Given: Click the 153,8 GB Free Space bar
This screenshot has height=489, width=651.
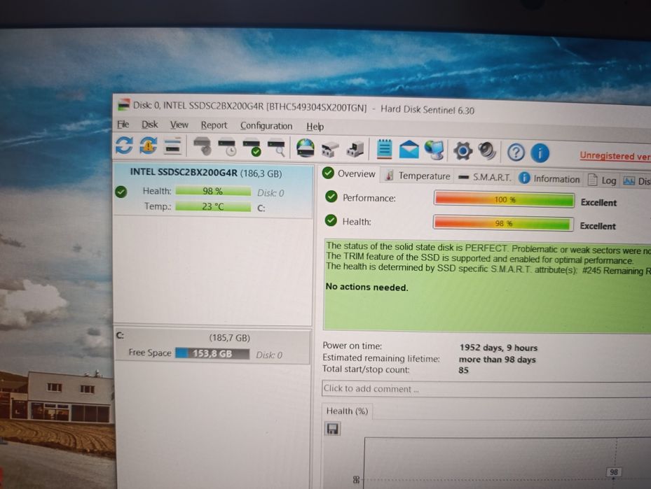Looking at the screenshot, I should (212, 353).
